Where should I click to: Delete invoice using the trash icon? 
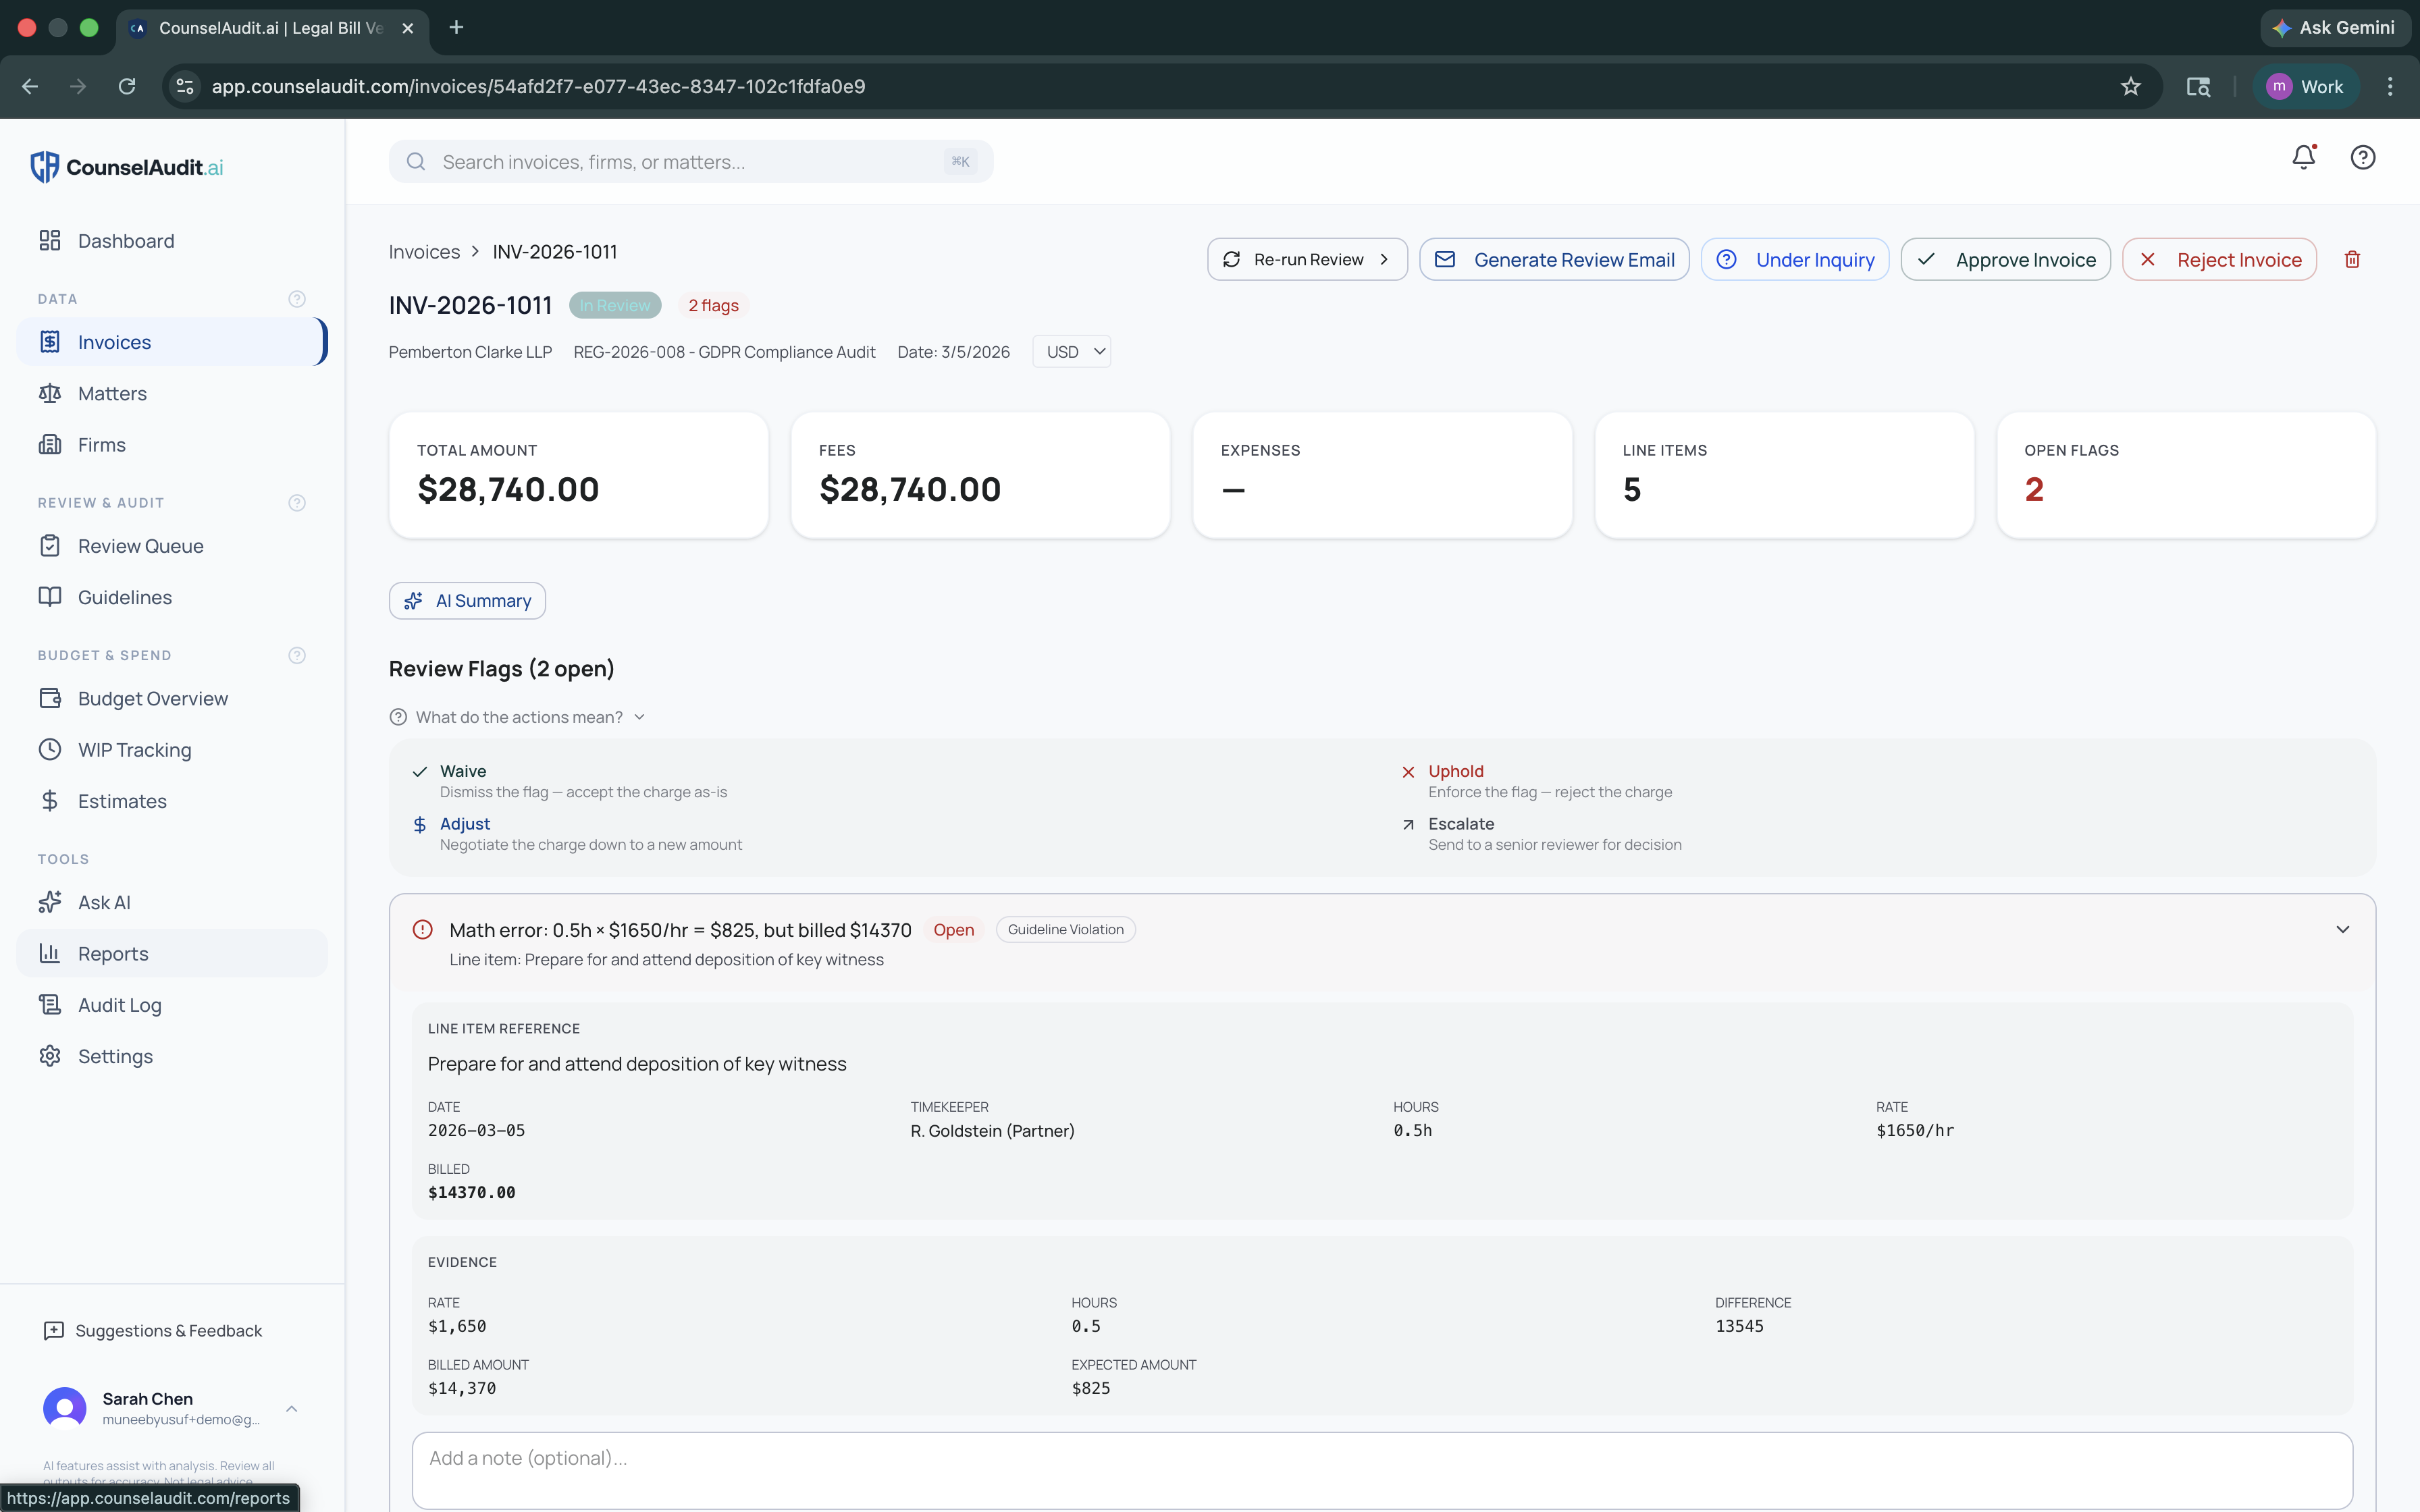coord(2352,259)
